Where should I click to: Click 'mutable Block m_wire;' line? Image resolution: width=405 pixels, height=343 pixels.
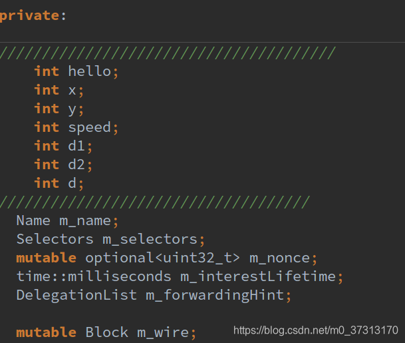click(106, 332)
